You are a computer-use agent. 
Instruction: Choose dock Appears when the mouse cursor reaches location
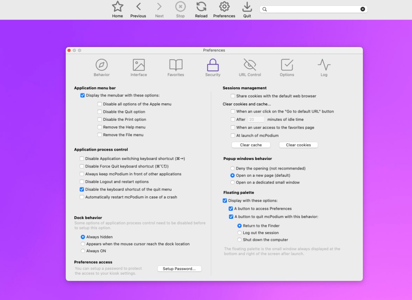click(83, 244)
